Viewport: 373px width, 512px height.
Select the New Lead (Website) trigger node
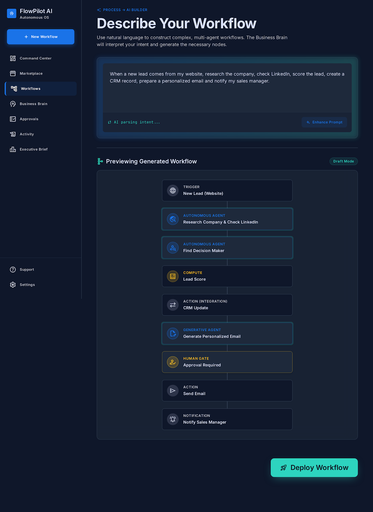[x=227, y=191]
